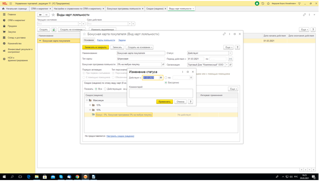Select Все radio button in Показать filter
The height and width of the screenshot is (181, 319).
coord(96,89)
